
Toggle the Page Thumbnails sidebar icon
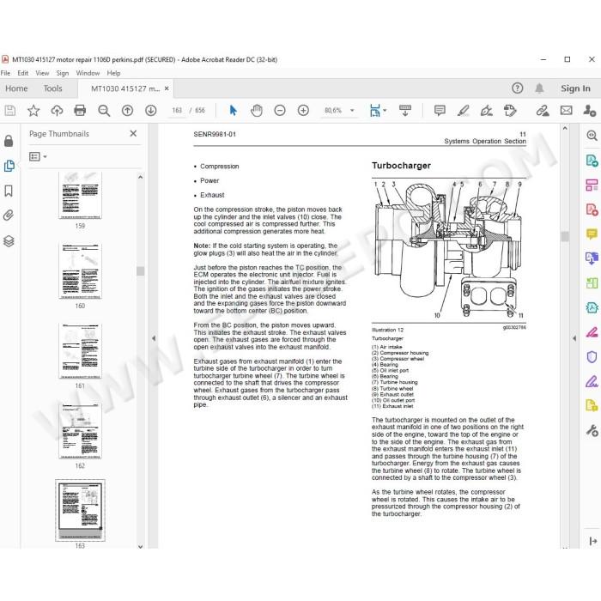pos(9,166)
